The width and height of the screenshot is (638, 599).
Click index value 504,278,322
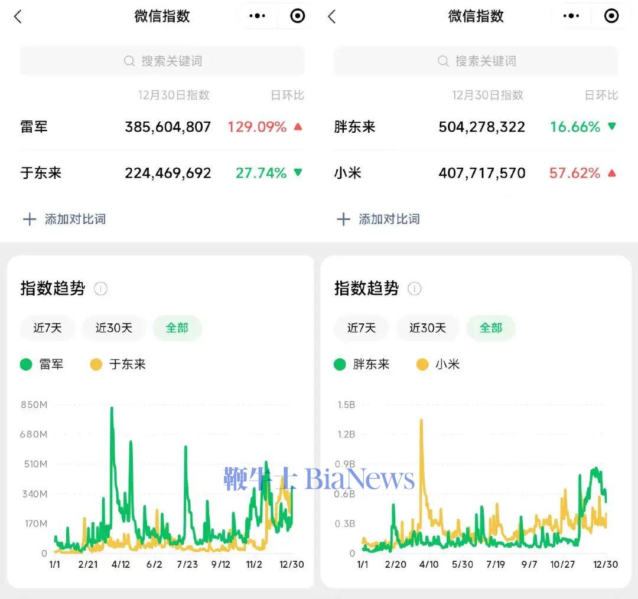[x=482, y=127]
